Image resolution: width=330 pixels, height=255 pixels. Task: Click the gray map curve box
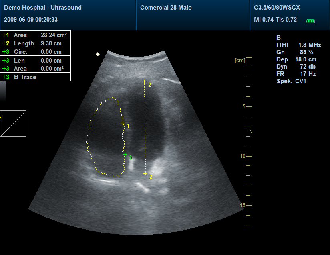tap(13, 123)
